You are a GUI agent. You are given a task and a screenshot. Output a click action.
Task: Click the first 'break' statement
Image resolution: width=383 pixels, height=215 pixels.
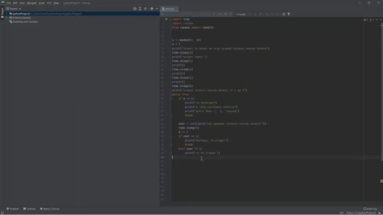tap(189, 115)
